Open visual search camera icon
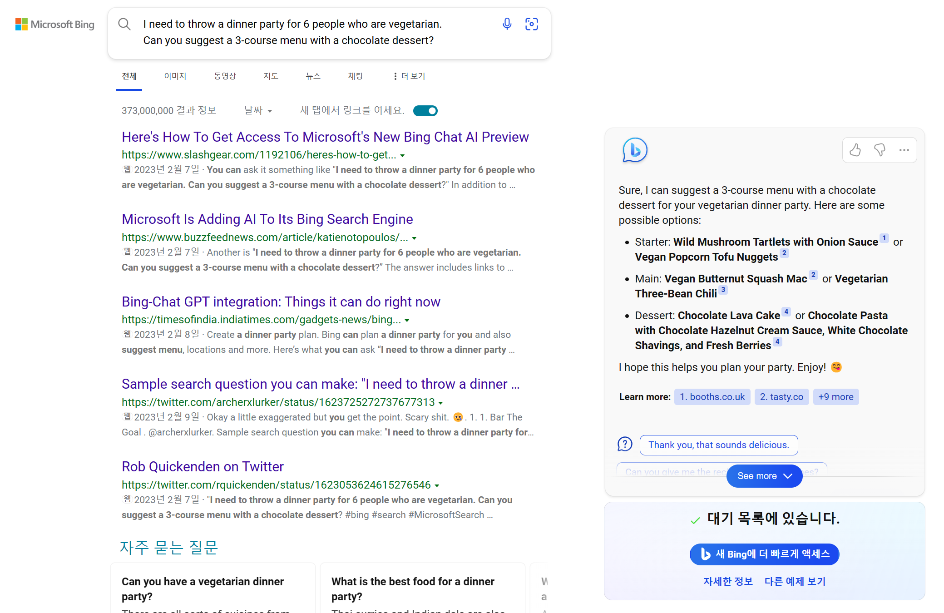The width and height of the screenshot is (944, 613). 531,24
